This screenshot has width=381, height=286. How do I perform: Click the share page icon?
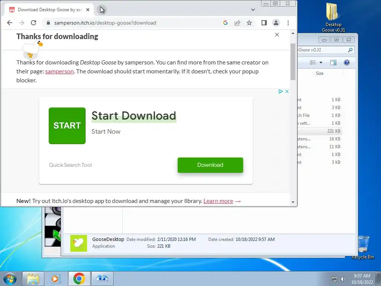click(x=237, y=23)
